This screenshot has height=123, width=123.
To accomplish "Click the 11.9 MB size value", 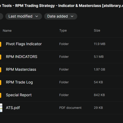I will [x=100, y=44].
